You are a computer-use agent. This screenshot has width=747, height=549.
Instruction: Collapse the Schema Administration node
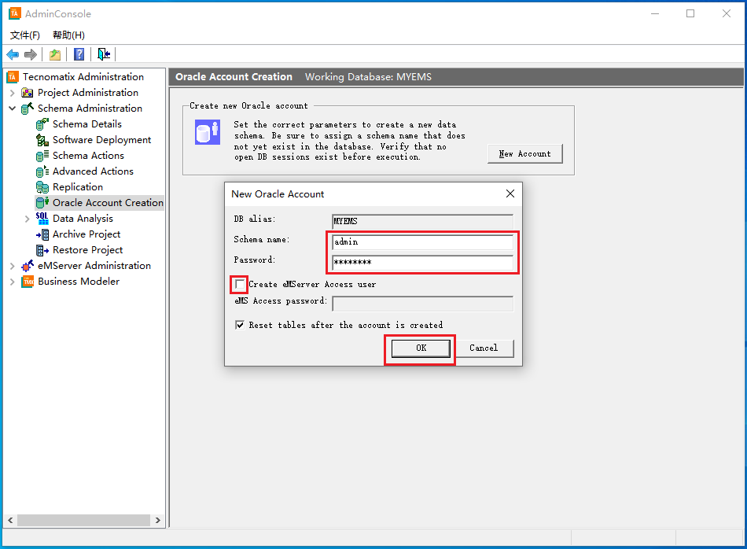pos(13,109)
